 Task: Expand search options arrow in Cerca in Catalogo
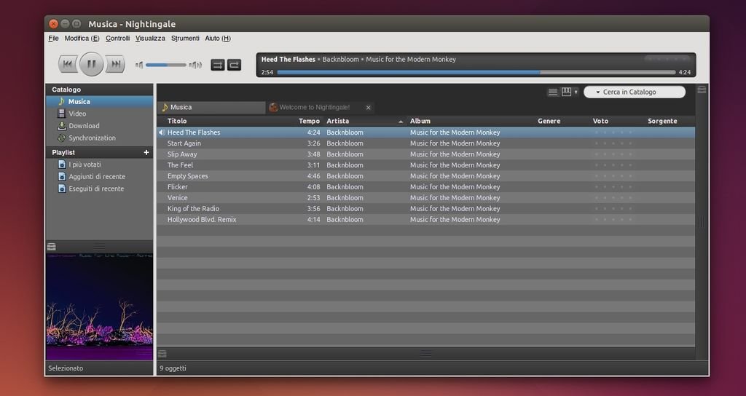(x=597, y=92)
